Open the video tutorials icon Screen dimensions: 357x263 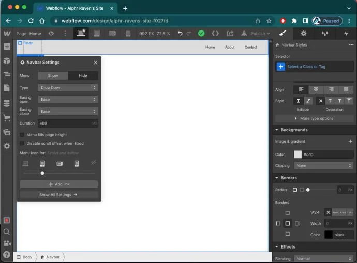[7, 243]
